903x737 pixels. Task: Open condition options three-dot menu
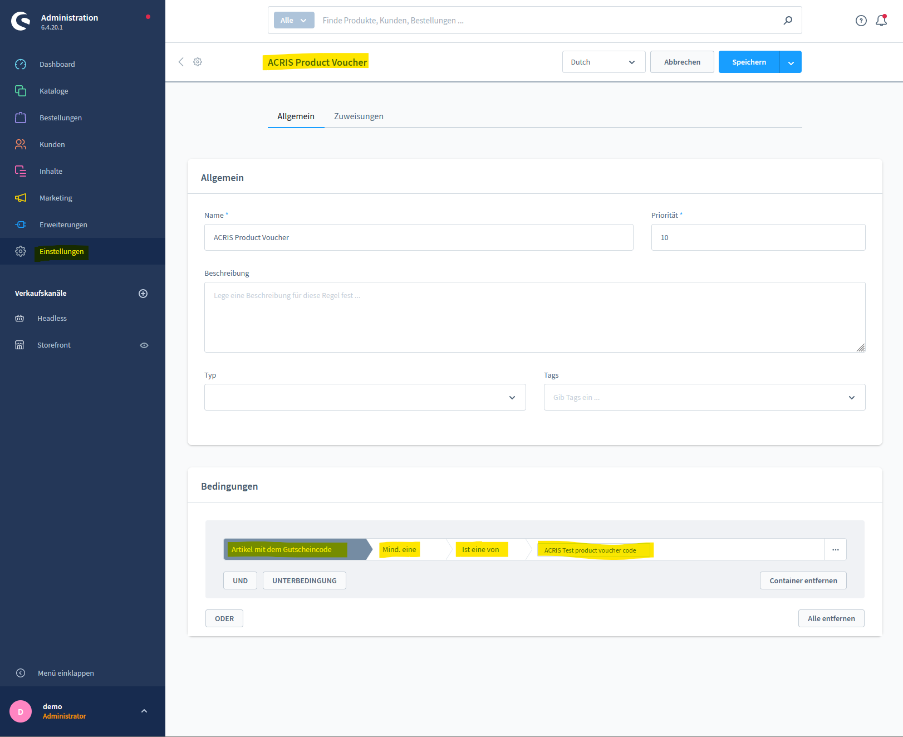(x=836, y=550)
